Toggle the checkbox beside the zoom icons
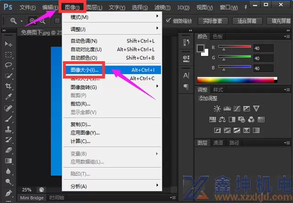 57,21
